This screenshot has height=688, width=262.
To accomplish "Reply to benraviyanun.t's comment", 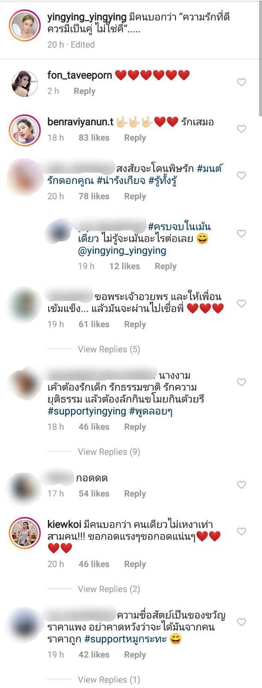I will click(x=135, y=138).
